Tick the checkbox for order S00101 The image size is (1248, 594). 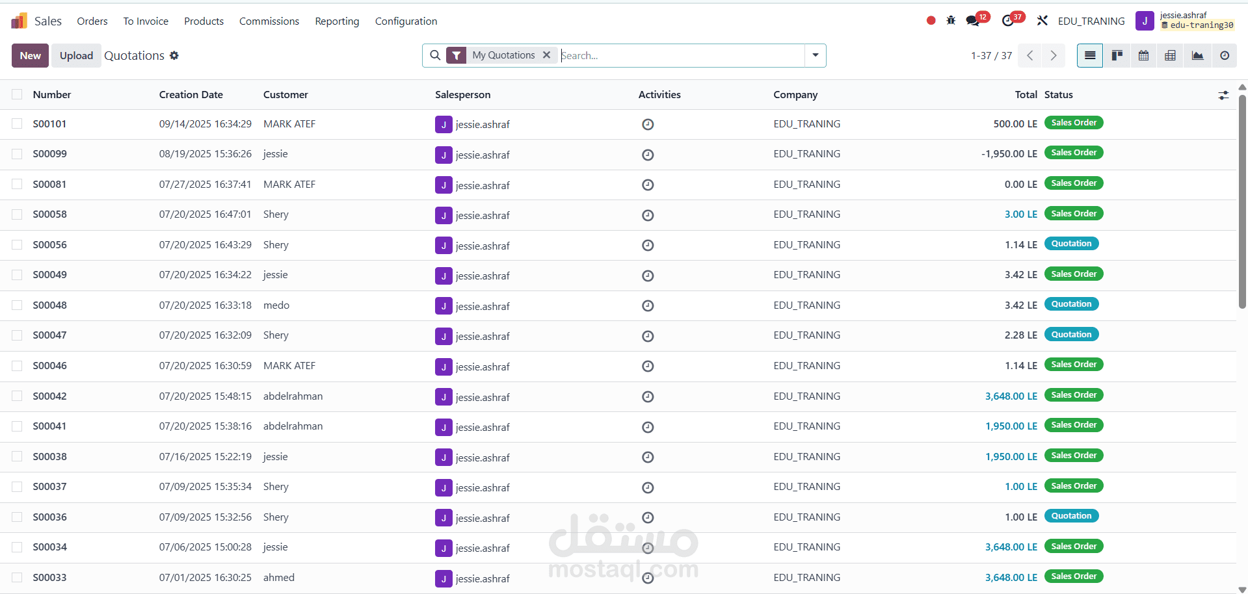pyautogui.click(x=17, y=123)
